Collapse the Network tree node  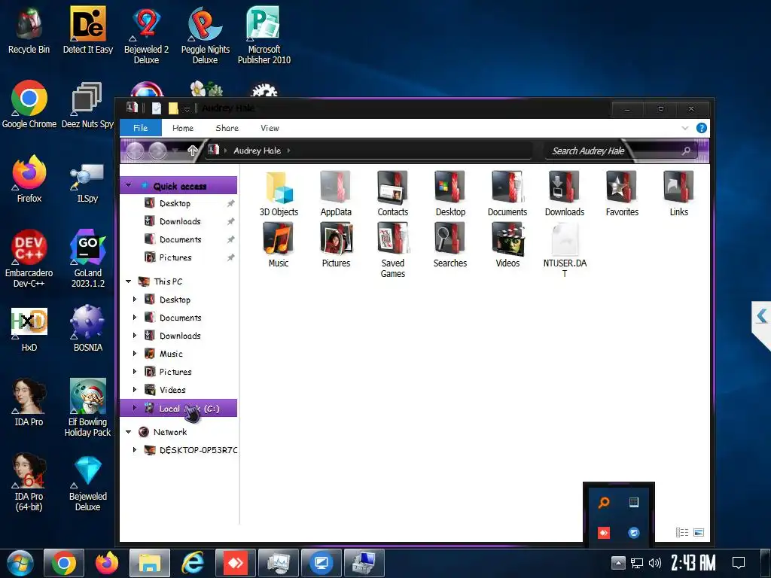pos(128,432)
